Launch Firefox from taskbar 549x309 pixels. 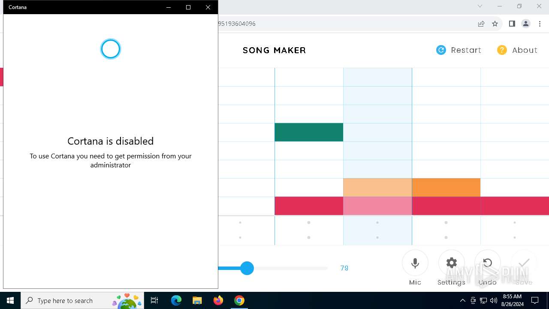pyautogui.click(x=218, y=300)
